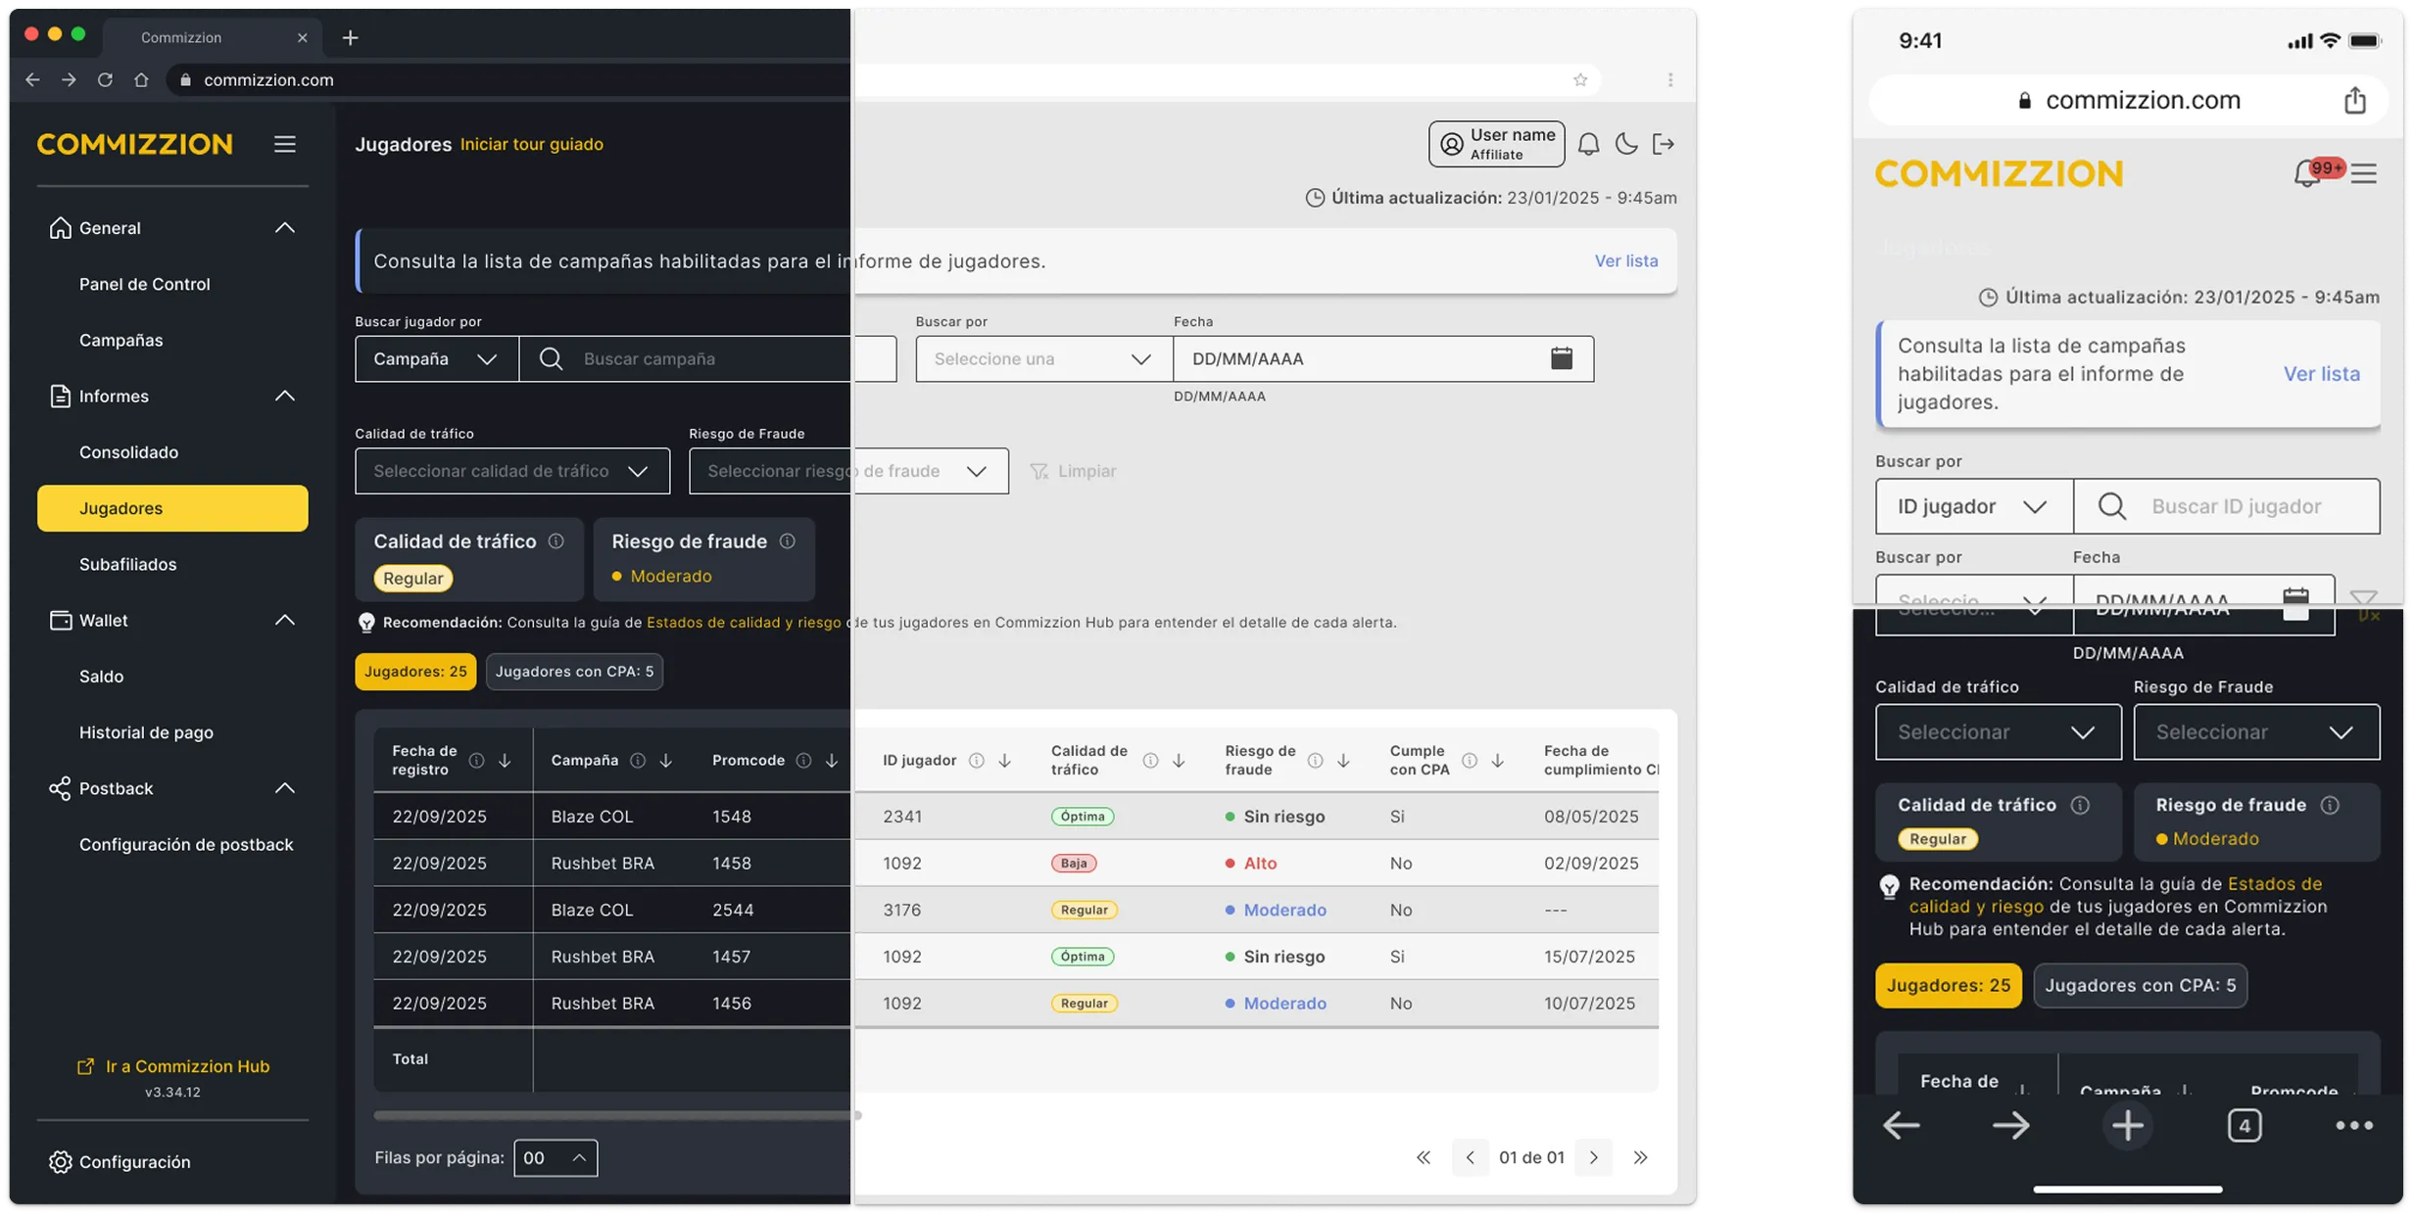Tap the Buscar ID jugador mobile field
The image size is (2415, 1219).
[2227, 506]
